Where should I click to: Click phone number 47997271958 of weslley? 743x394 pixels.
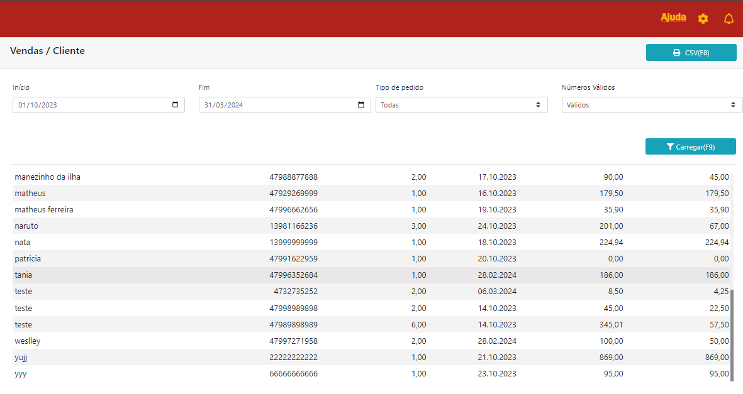[x=293, y=341]
